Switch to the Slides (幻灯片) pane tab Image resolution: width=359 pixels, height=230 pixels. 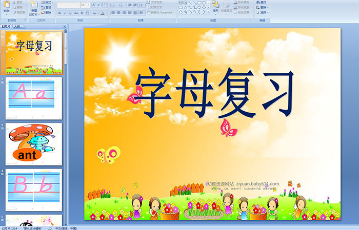6,27
